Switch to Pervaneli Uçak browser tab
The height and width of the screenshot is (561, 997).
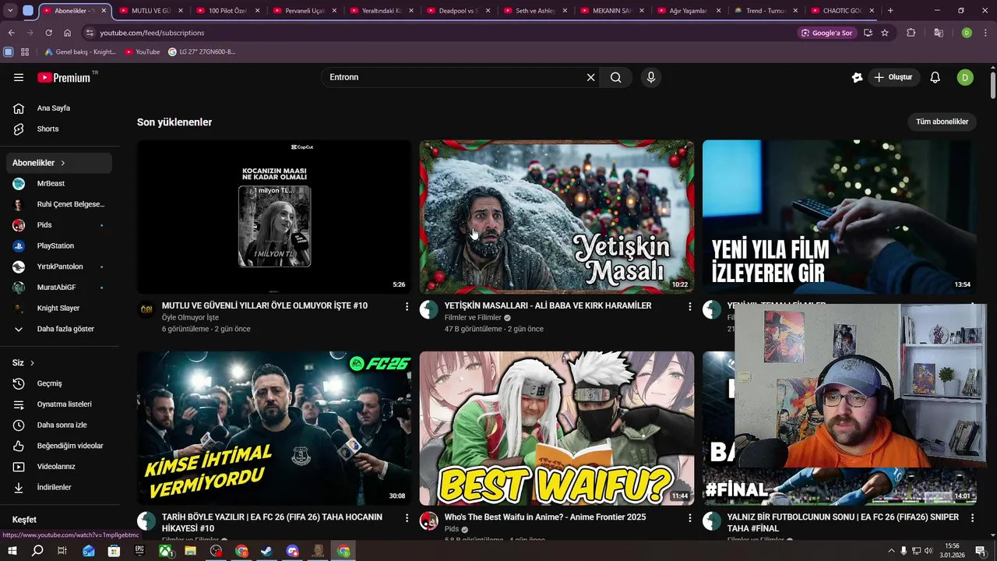(305, 11)
